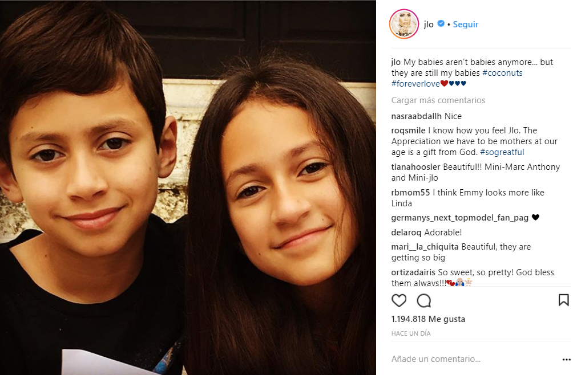This screenshot has width=577, height=375.
Task: Open the #coconuts hashtag
Action: [502, 73]
